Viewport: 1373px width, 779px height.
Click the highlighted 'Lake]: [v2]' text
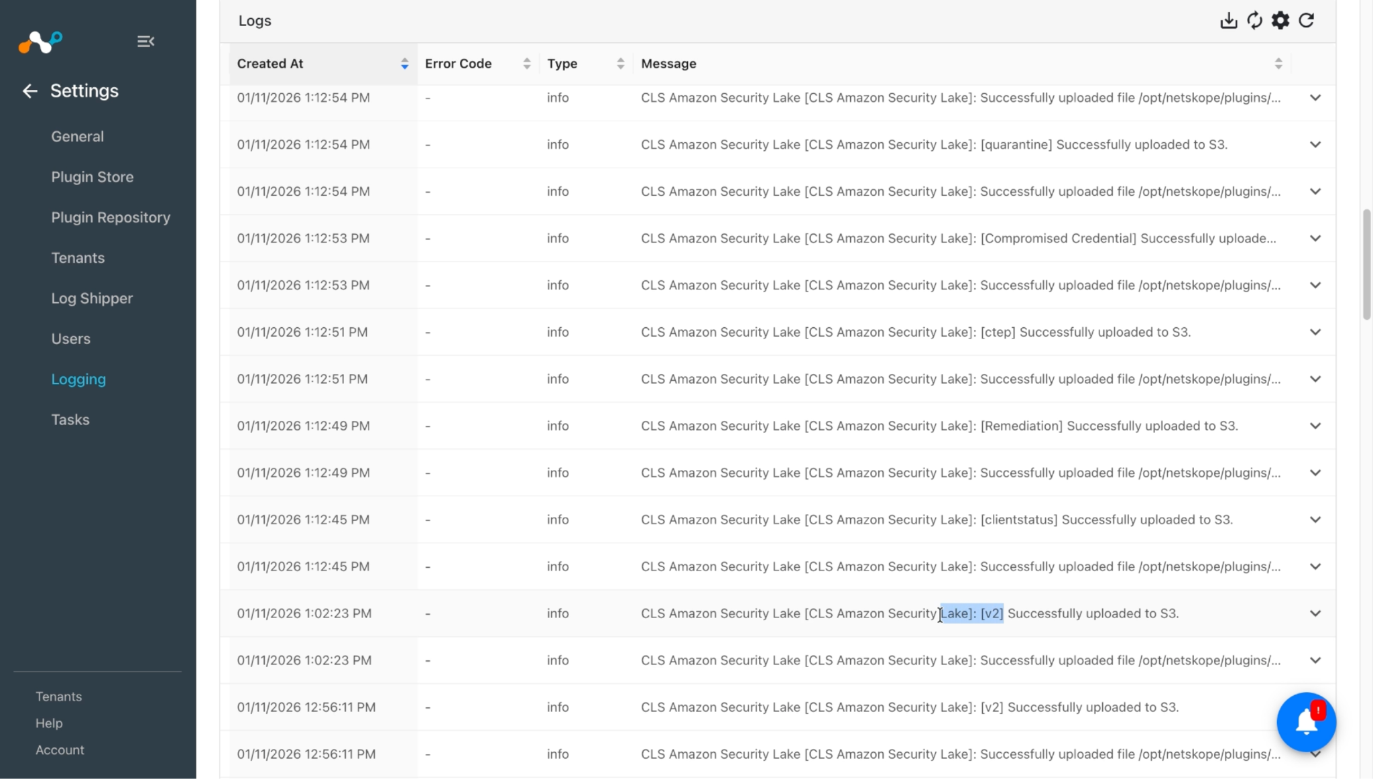971,614
